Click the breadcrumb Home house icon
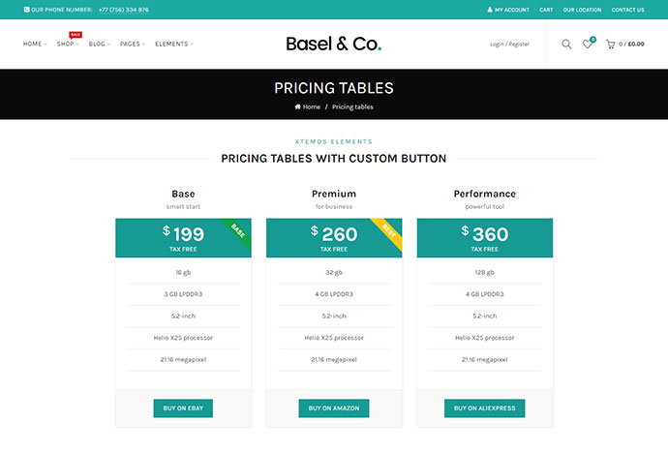The image size is (668, 452). point(297,106)
